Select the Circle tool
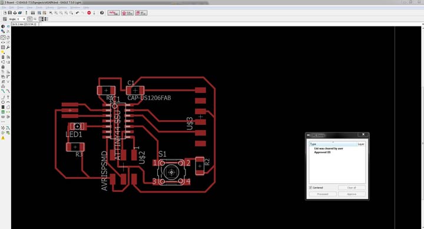The width and height of the screenshot is (424, 229). pos(3,102)
